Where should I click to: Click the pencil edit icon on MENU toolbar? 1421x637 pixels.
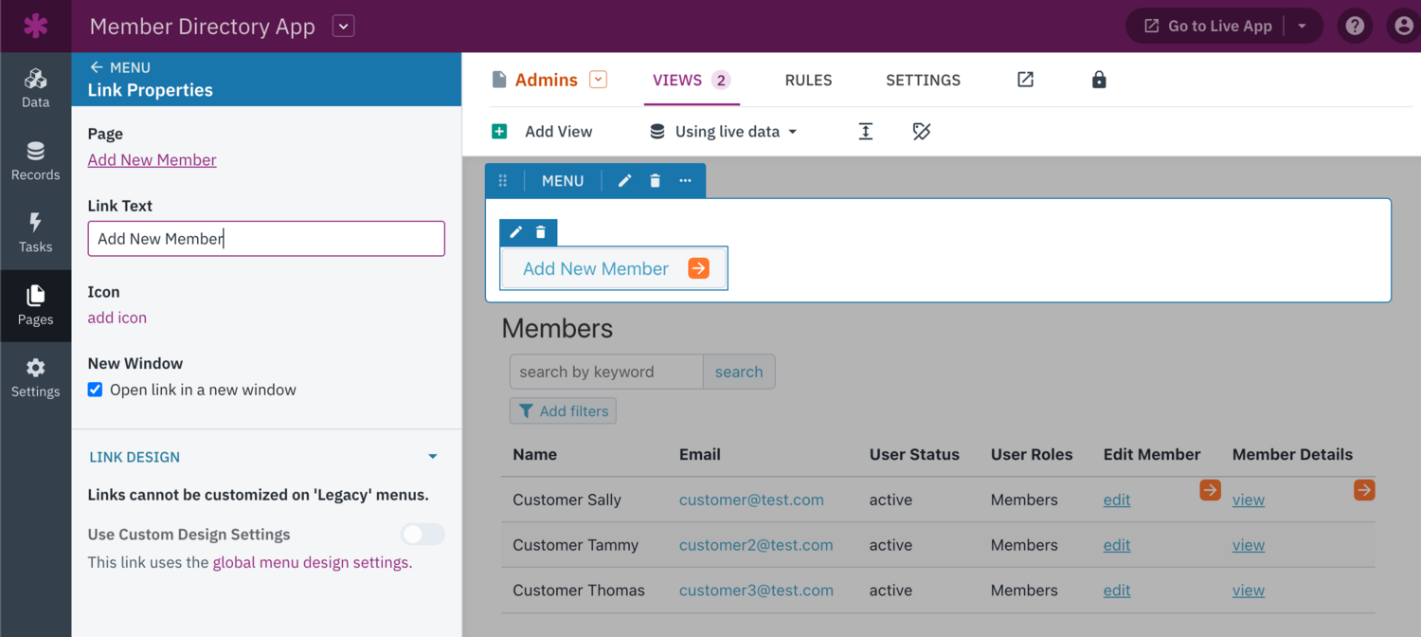(624, 180)
